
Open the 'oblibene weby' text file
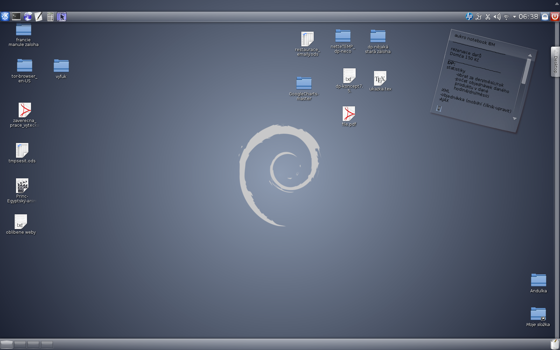point(21,224)
